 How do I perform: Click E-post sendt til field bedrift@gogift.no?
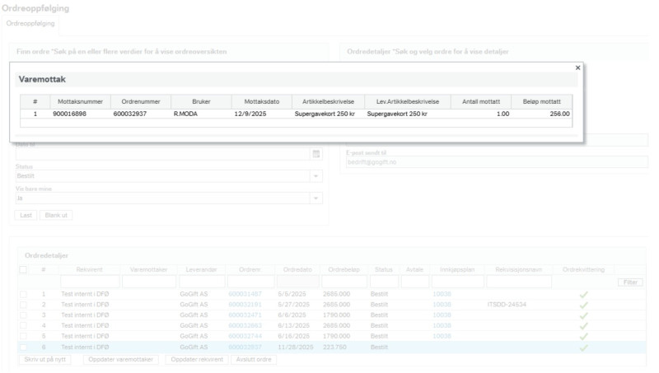click(x=497, y=162)
